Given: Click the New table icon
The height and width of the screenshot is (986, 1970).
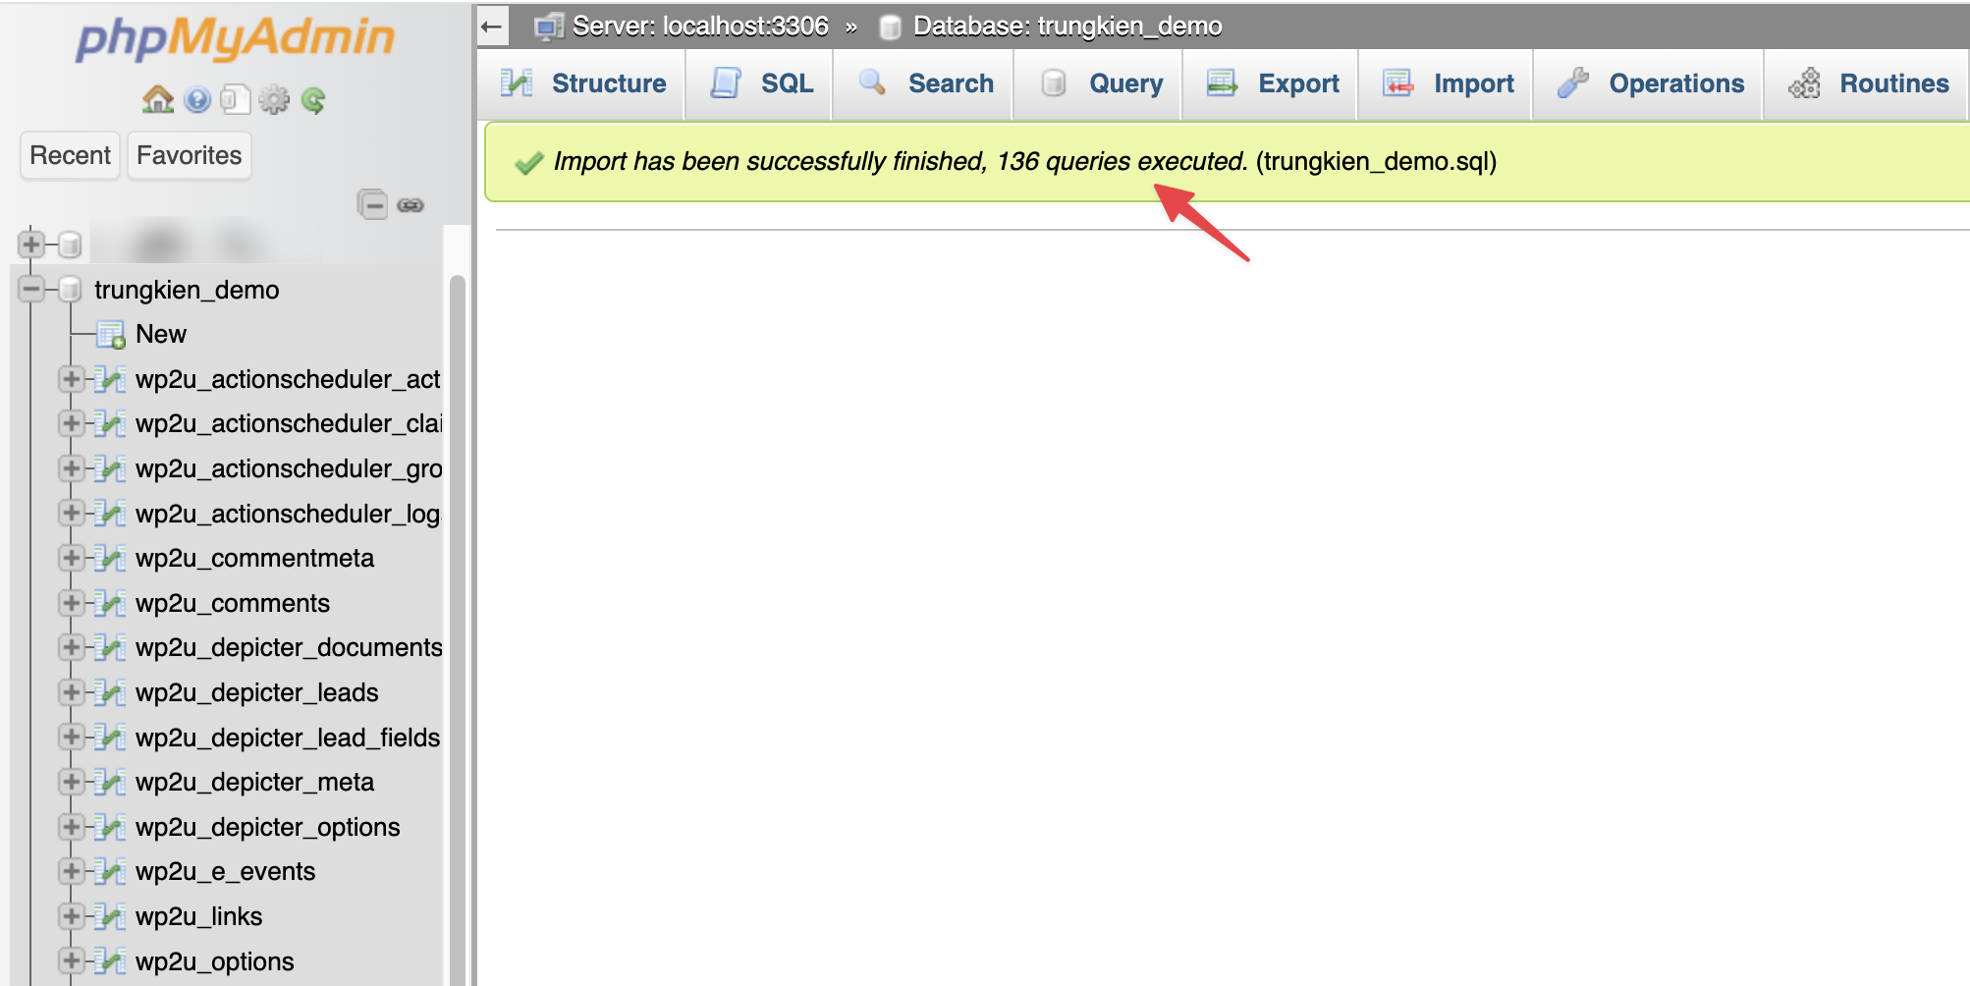Looking at the screenshot, I should coord(111,335).
